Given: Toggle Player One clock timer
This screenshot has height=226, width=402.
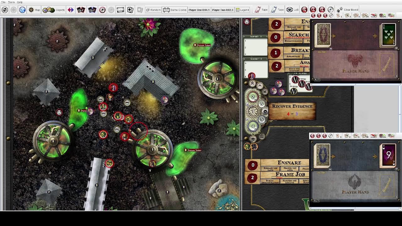Looking at the screenshot, I should (x=199, y=10).
